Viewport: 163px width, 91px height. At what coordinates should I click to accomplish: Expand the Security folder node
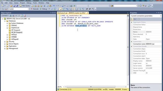(x=5, y=42)
